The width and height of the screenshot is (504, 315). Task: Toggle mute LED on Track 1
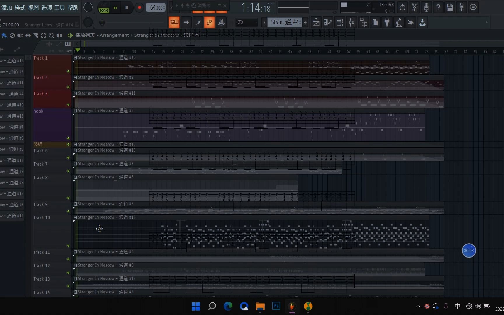click(x=68, y=71)
